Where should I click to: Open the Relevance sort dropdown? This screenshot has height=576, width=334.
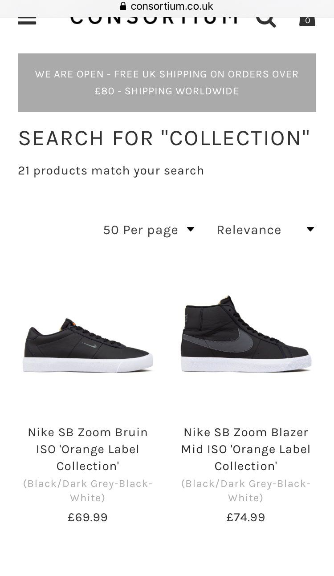coord(249,230)
